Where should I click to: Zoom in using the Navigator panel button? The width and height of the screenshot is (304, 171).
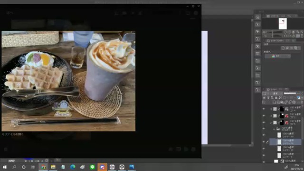click(289, 32)
